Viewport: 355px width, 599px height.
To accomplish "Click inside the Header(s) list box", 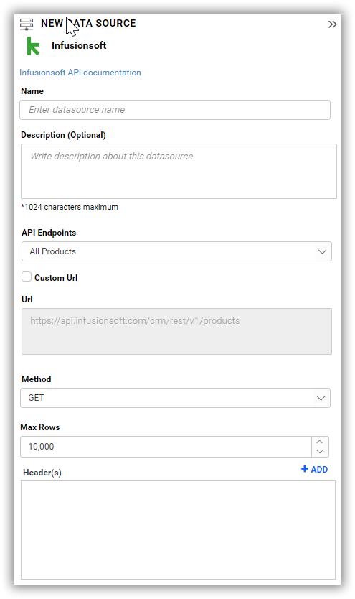I will point(178,530).
